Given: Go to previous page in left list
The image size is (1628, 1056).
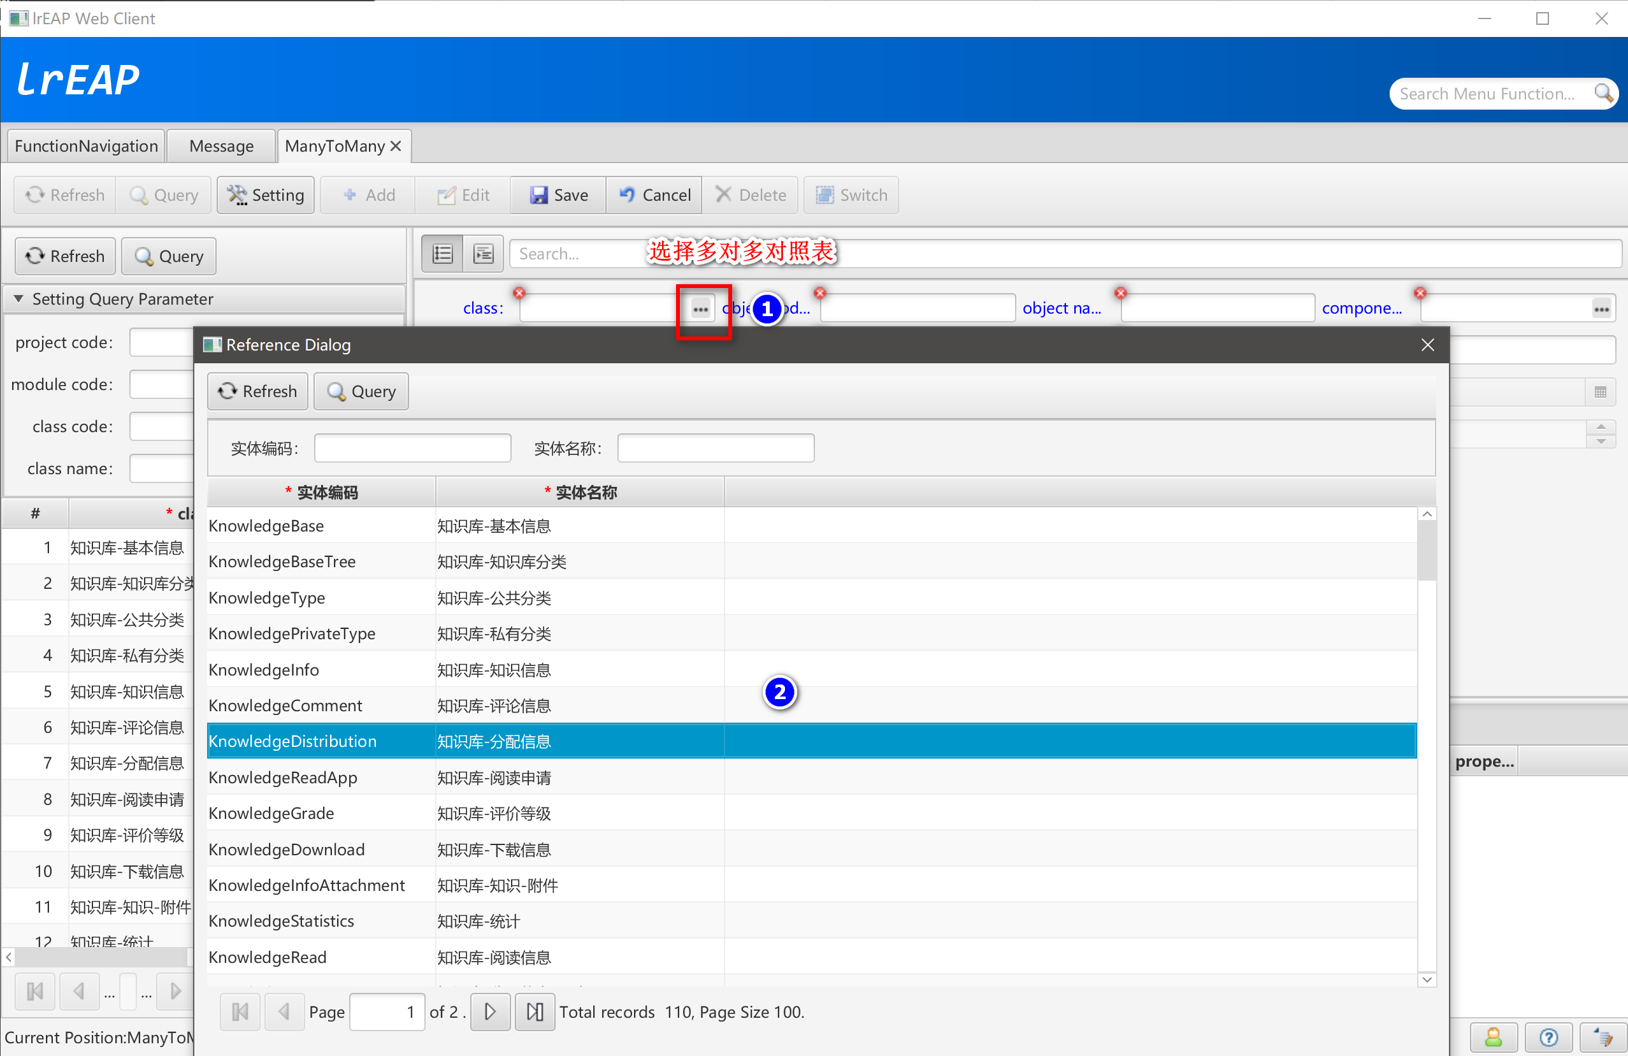Looking at the screenshot, I should point(80,991).
